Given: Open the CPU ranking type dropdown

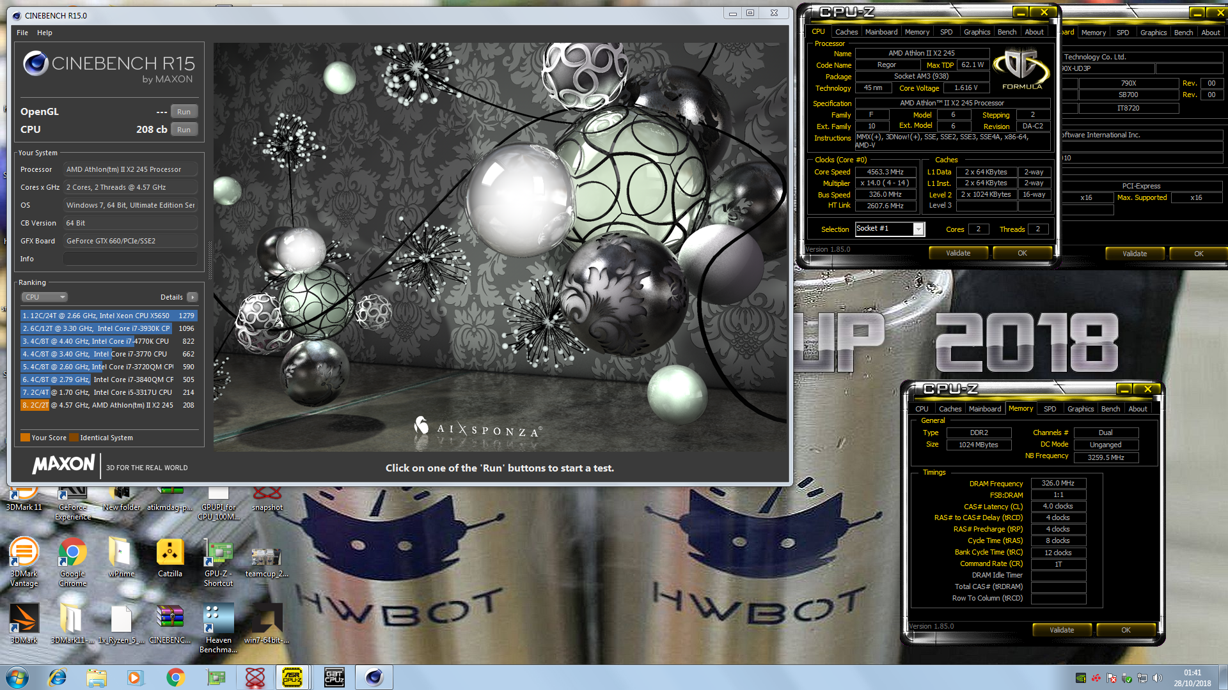Looking at the screenshot, I should tap(45, 297).
